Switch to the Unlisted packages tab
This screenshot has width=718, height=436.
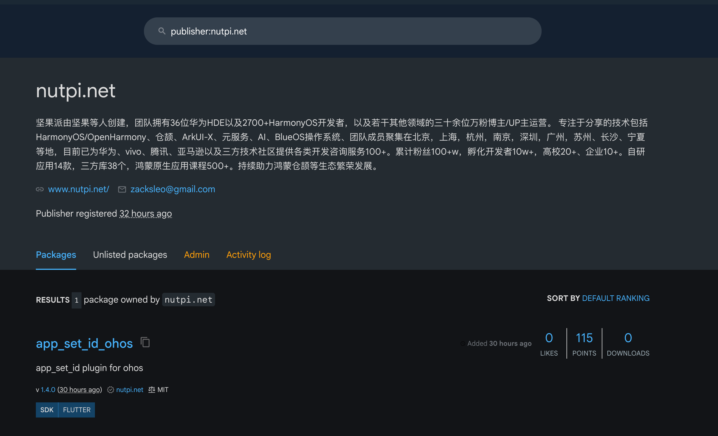click(x=130, y=255)
